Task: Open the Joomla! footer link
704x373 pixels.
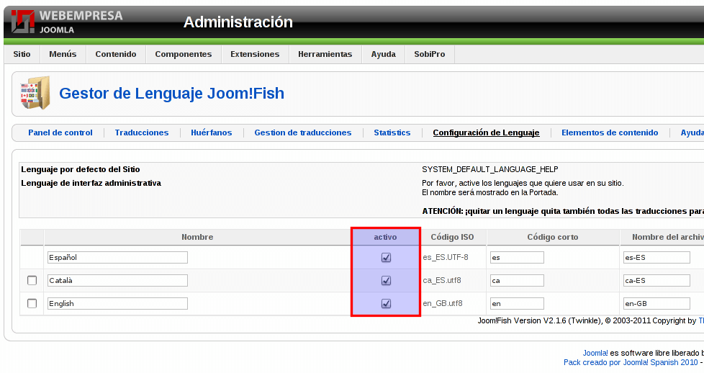Action: (x=595, y=354)
